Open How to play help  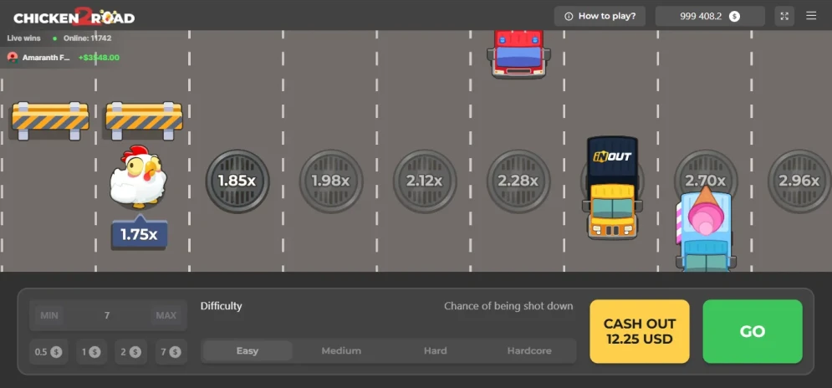click(x=600, y=16)
